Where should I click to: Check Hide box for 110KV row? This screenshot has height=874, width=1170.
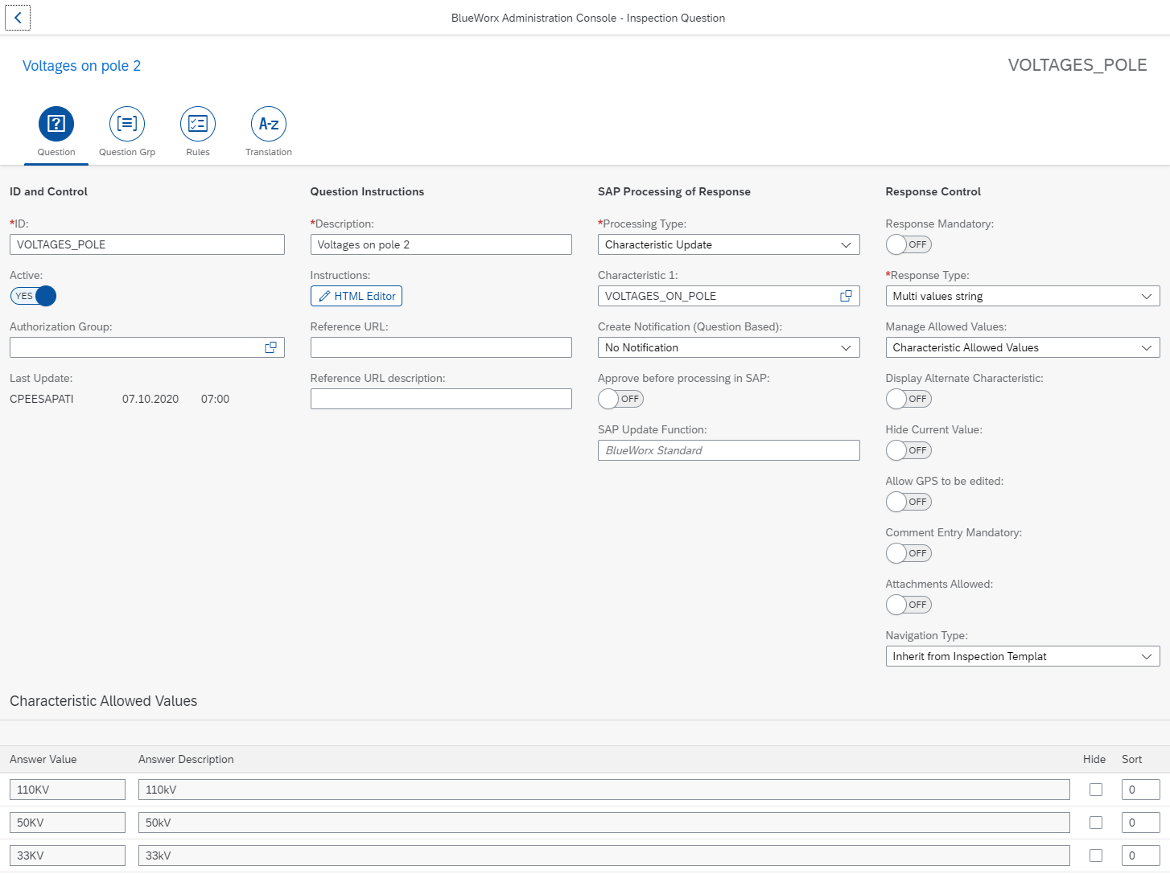1096,790
